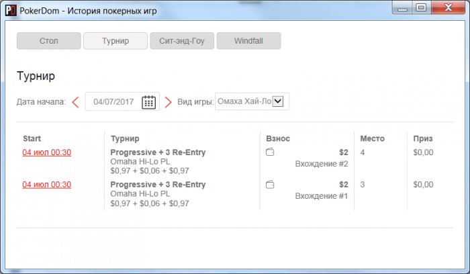Click the 04/07/2017 date field
Viewport: 470px width, 274px height.
pyautogui.click(x=122, y=101)
